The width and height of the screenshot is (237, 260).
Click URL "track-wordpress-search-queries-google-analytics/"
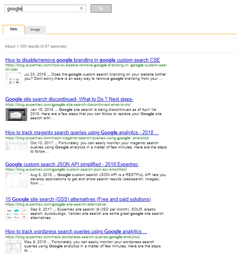73,237
